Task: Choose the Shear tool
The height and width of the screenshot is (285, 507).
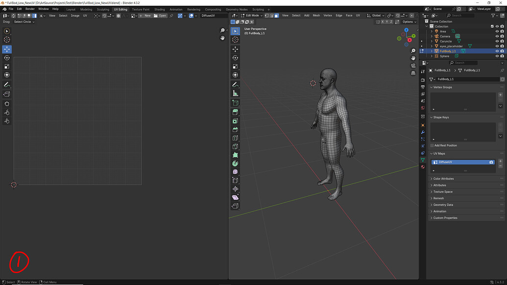Action: tap(235, 197)
